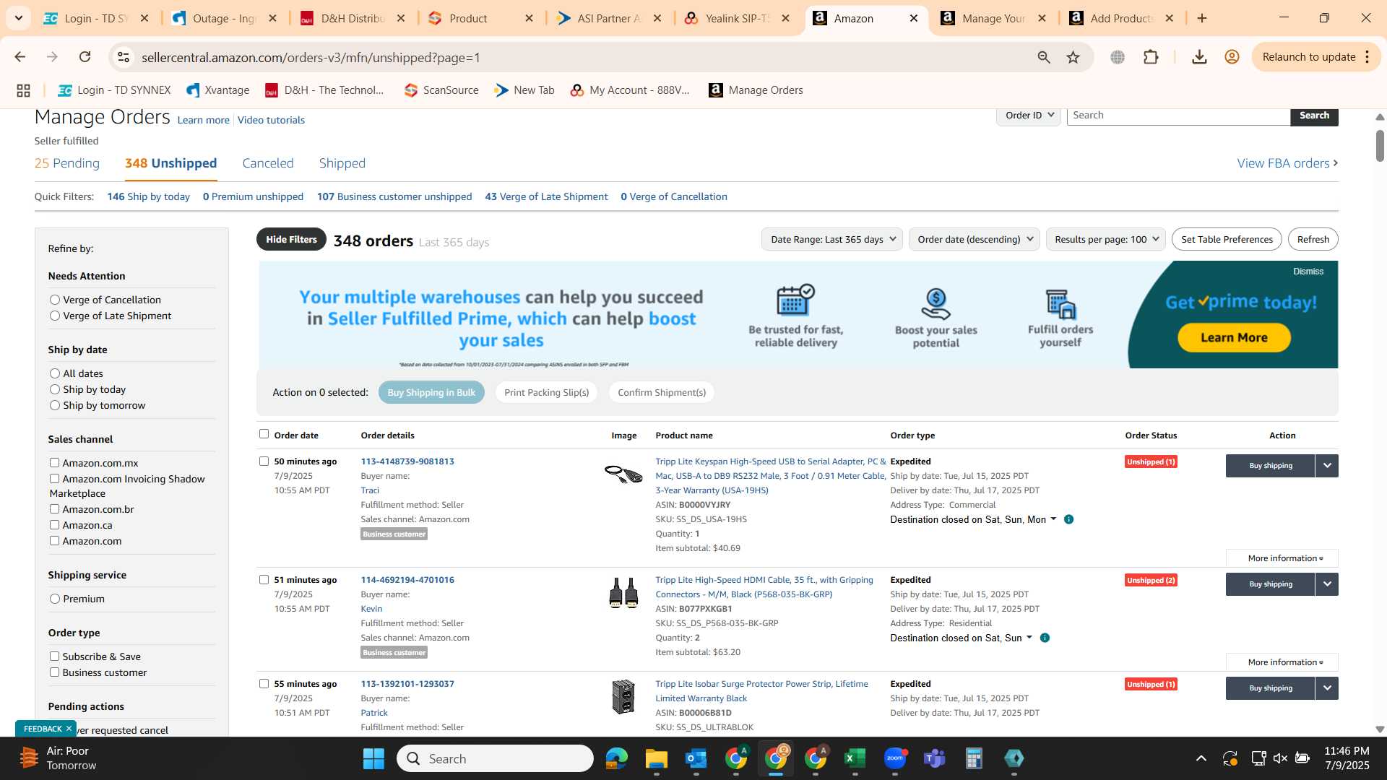Open the HDMI cable product thumbnail
1387x780 pixels.
tap(623, 594)
